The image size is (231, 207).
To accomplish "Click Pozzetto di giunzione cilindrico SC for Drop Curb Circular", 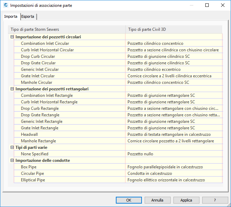I will pos(174,56).
